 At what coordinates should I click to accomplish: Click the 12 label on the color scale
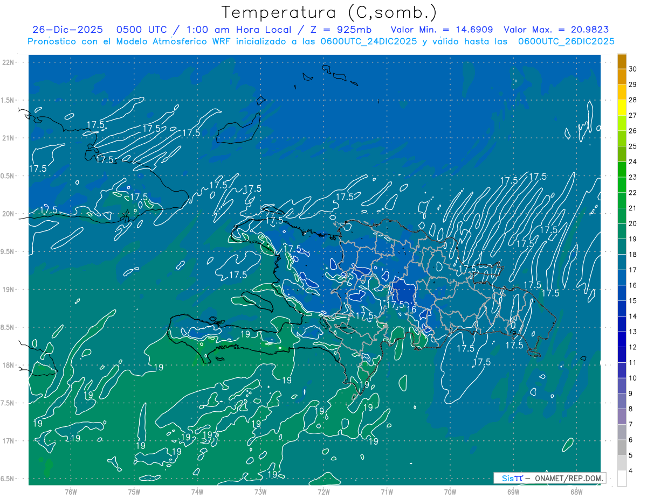click(x=633, y=347)
